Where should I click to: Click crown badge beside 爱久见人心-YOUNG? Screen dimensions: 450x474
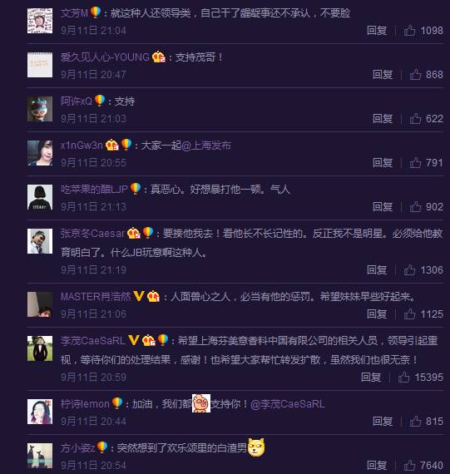pyautogui.click(x=159, y=57)
